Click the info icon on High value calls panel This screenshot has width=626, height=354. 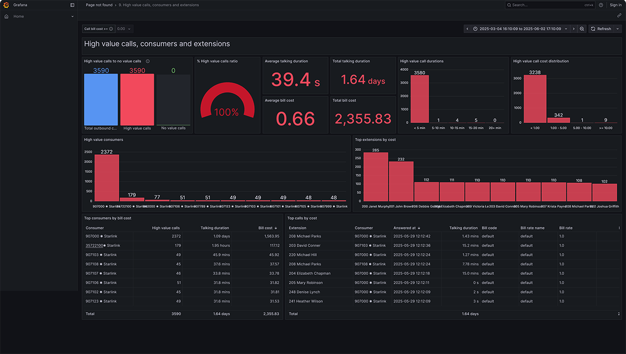point(147,61)
